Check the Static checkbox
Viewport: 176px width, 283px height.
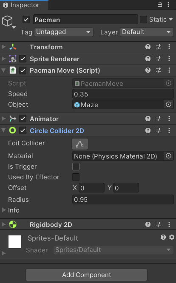[x=144, y=20]
